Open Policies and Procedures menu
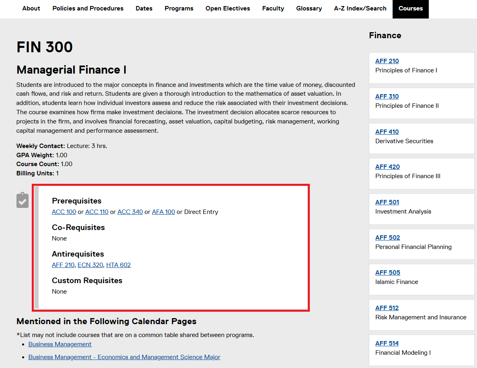 [88, 8]
